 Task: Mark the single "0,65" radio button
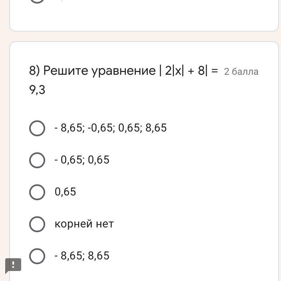tap(37, 192)
